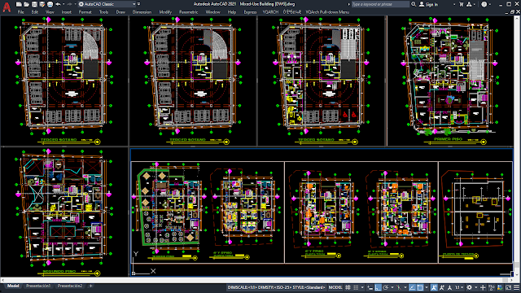Open the YQArch Pull-down Menu
Viewport: 521px width, 293px height.
coord(327,12)
